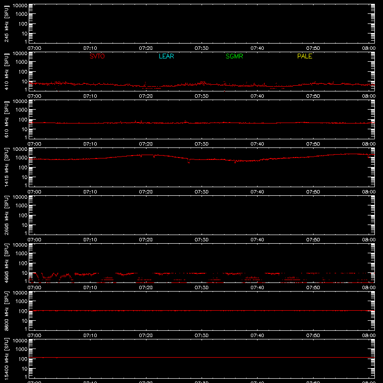Viewport: 383px width, 383px height.
Task: Click the 100 tick value on 8800 MHz axis
Action: 23,311
